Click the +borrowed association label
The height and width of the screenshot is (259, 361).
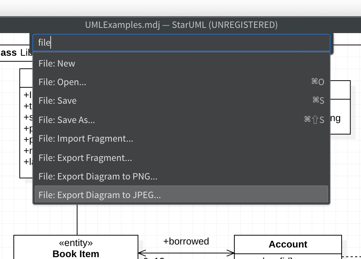[x=186, y=242]
